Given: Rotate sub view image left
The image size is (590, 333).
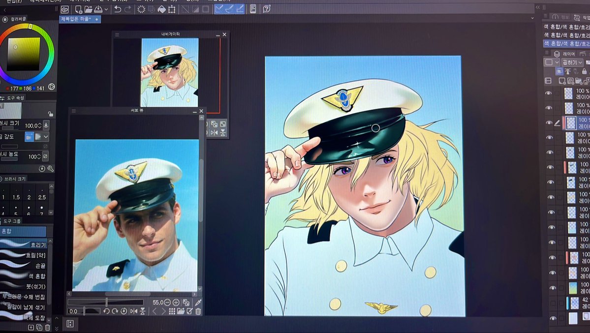Looking at the screenshot, I should click(x=106, y=311).
